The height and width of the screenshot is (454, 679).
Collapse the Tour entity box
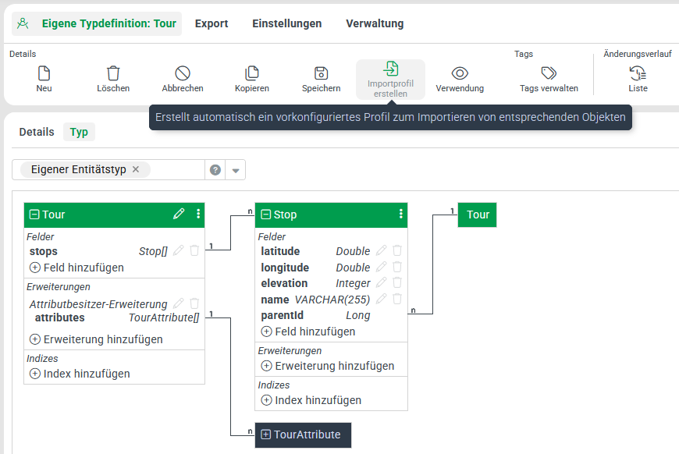pyautogui.click(x=34, y=215)
